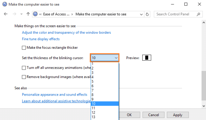This screenshot has height=120, width=206.
Task: Click the double chevron in the address bar
Action: click(x=40, y=14)
